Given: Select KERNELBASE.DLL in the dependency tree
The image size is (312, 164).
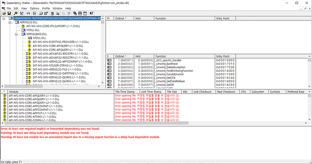Looking at the screenshot, I should pos(37,34).
